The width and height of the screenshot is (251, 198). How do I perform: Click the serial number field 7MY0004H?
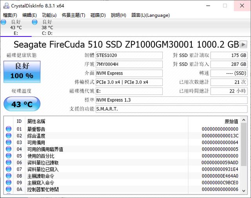point(129,64)
